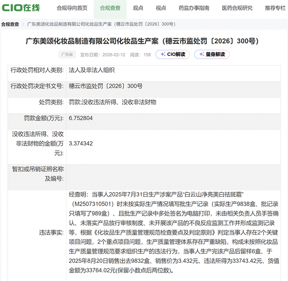The image size is (288, 281).
Task: Click the CIO在线 logo
Action: click(x=21, y=8)
